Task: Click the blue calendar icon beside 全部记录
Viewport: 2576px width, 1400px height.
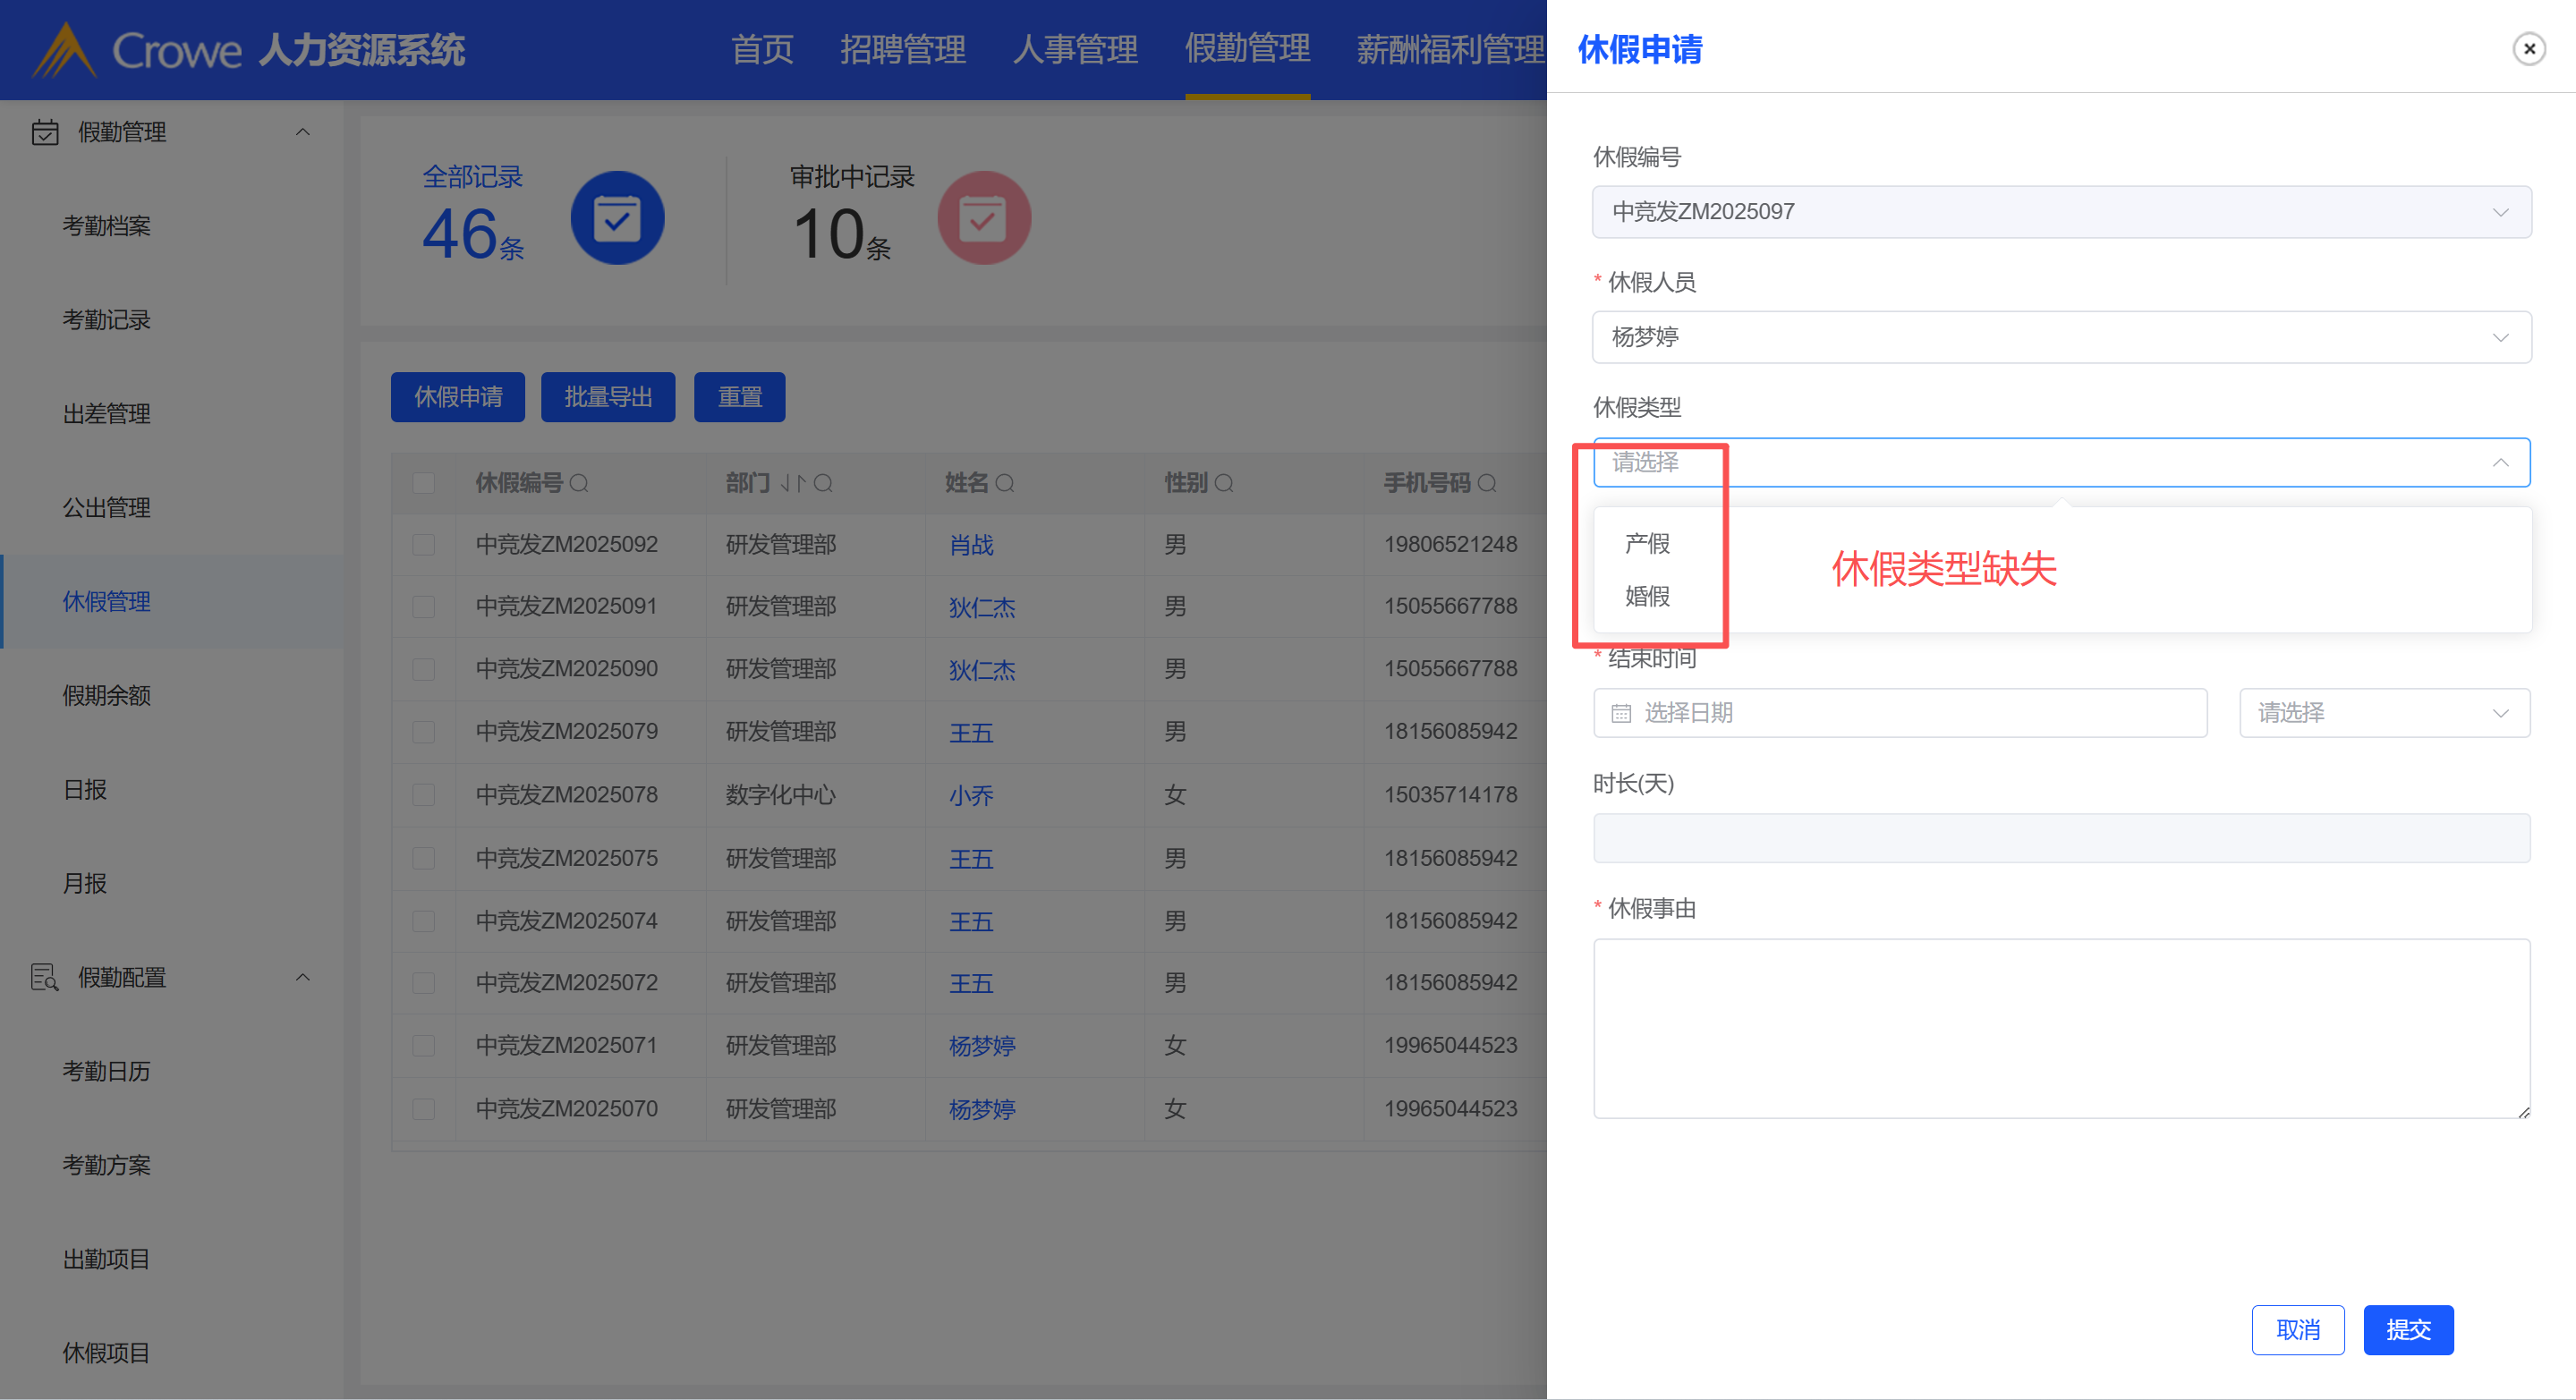Action: point(617,218)
